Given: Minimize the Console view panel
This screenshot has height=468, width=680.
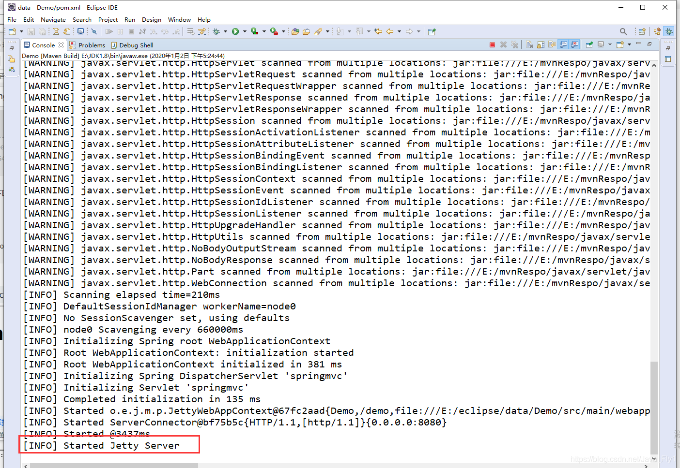Looking at the screenshot, I should 638,44.
